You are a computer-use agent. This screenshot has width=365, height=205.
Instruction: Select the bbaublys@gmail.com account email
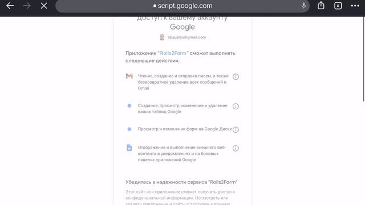click(x=186, y=37)
